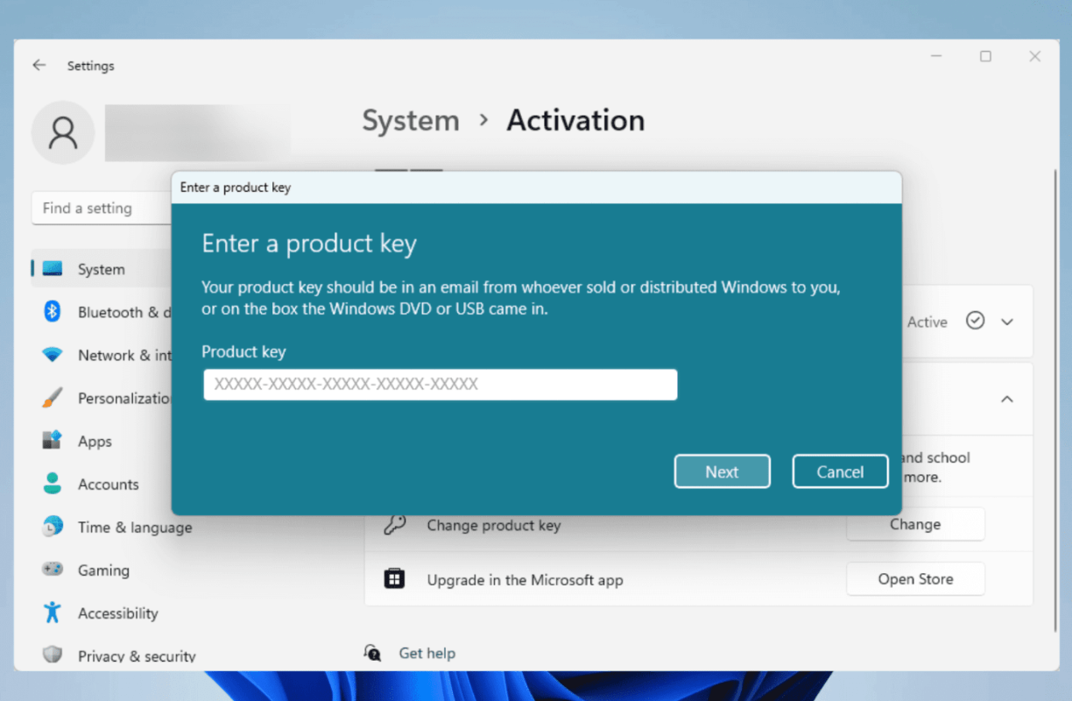Screen dimensions: 1072x701
Task: Click the Accounts person icon
Action: (53, 484)
